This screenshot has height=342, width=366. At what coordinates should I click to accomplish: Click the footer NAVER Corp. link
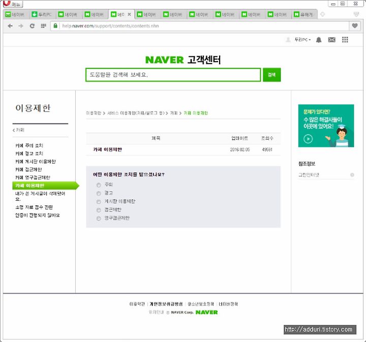coord(182,313)
